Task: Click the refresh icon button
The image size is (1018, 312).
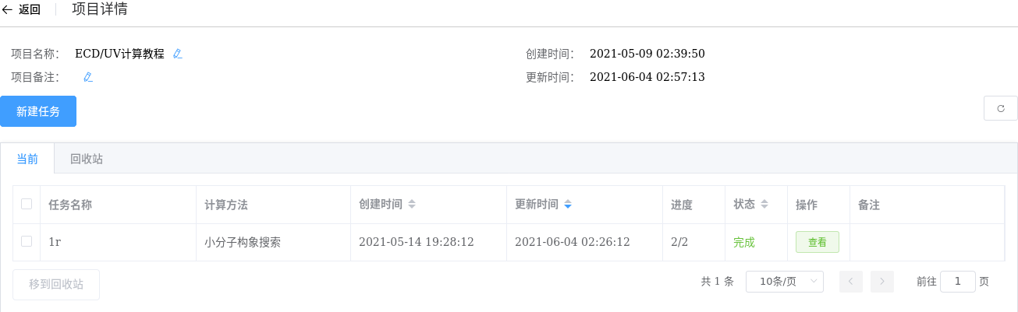Action: (1001, 109)
